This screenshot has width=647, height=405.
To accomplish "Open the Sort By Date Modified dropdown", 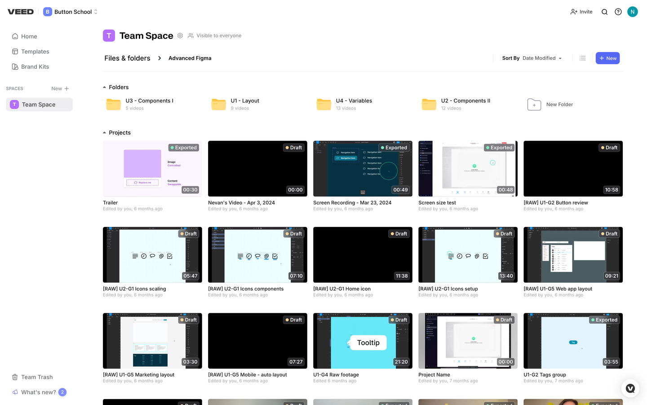I will pyautogui.click(x=542, y=58).
